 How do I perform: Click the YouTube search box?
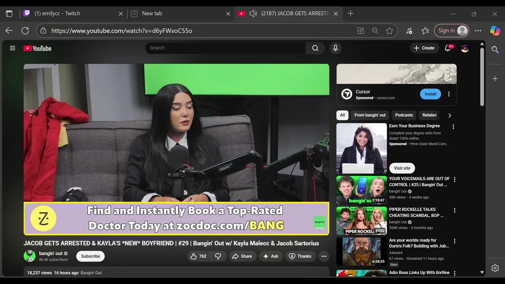point(225,48)
